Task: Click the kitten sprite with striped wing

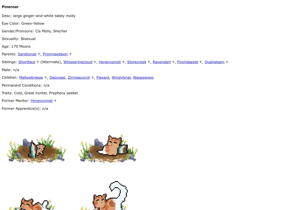Action: [x=37, y=148]
